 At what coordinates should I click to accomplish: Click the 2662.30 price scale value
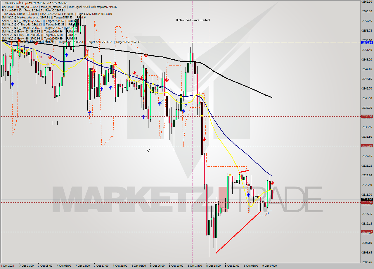(x=367, y=2)
